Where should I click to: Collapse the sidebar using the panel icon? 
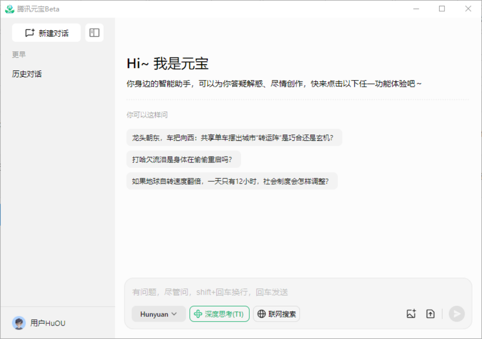(x=94, y=33)
